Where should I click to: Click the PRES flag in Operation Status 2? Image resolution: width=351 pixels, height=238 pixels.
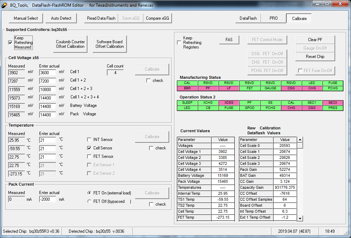coord(333,108)
